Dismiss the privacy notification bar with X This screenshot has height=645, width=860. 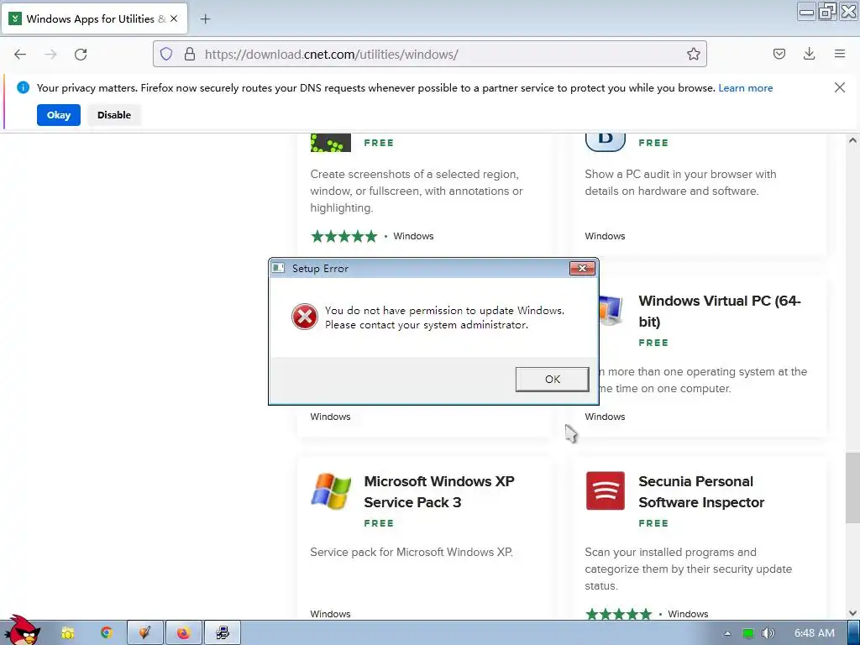(839, 87)
